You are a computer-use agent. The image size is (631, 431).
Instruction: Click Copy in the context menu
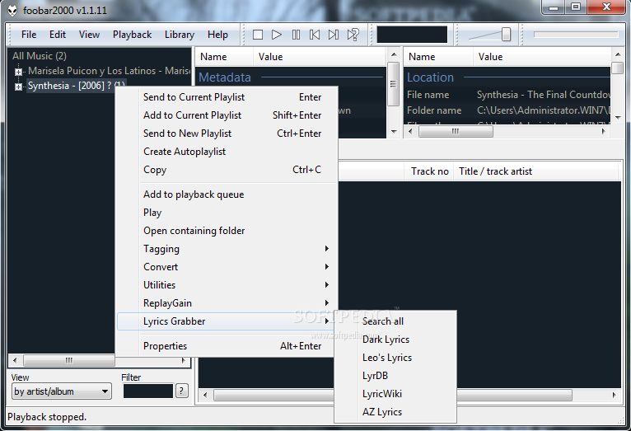227,170
